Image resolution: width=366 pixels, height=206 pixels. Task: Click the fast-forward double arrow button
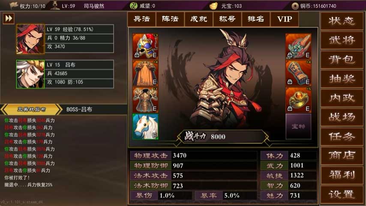[9, 18]
